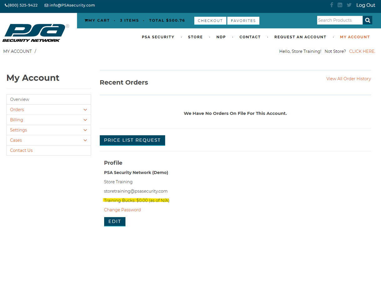Click the '3 ITEMS' cart count

point(129,21)
